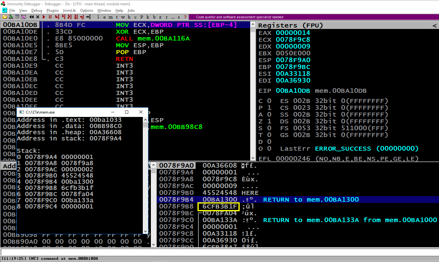The image size is (439, 262).
Task: Open the Python shell (>>> runner icon)
Action: [11, 17]
